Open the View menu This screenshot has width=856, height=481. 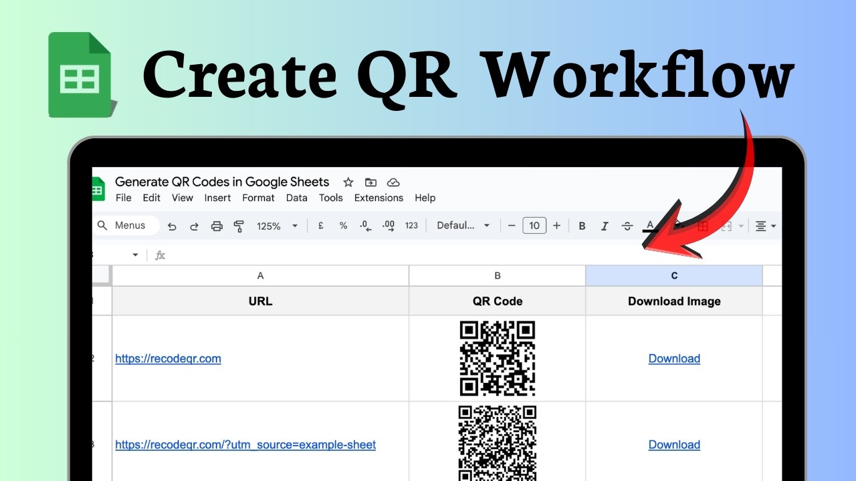(x=183, y=198)
